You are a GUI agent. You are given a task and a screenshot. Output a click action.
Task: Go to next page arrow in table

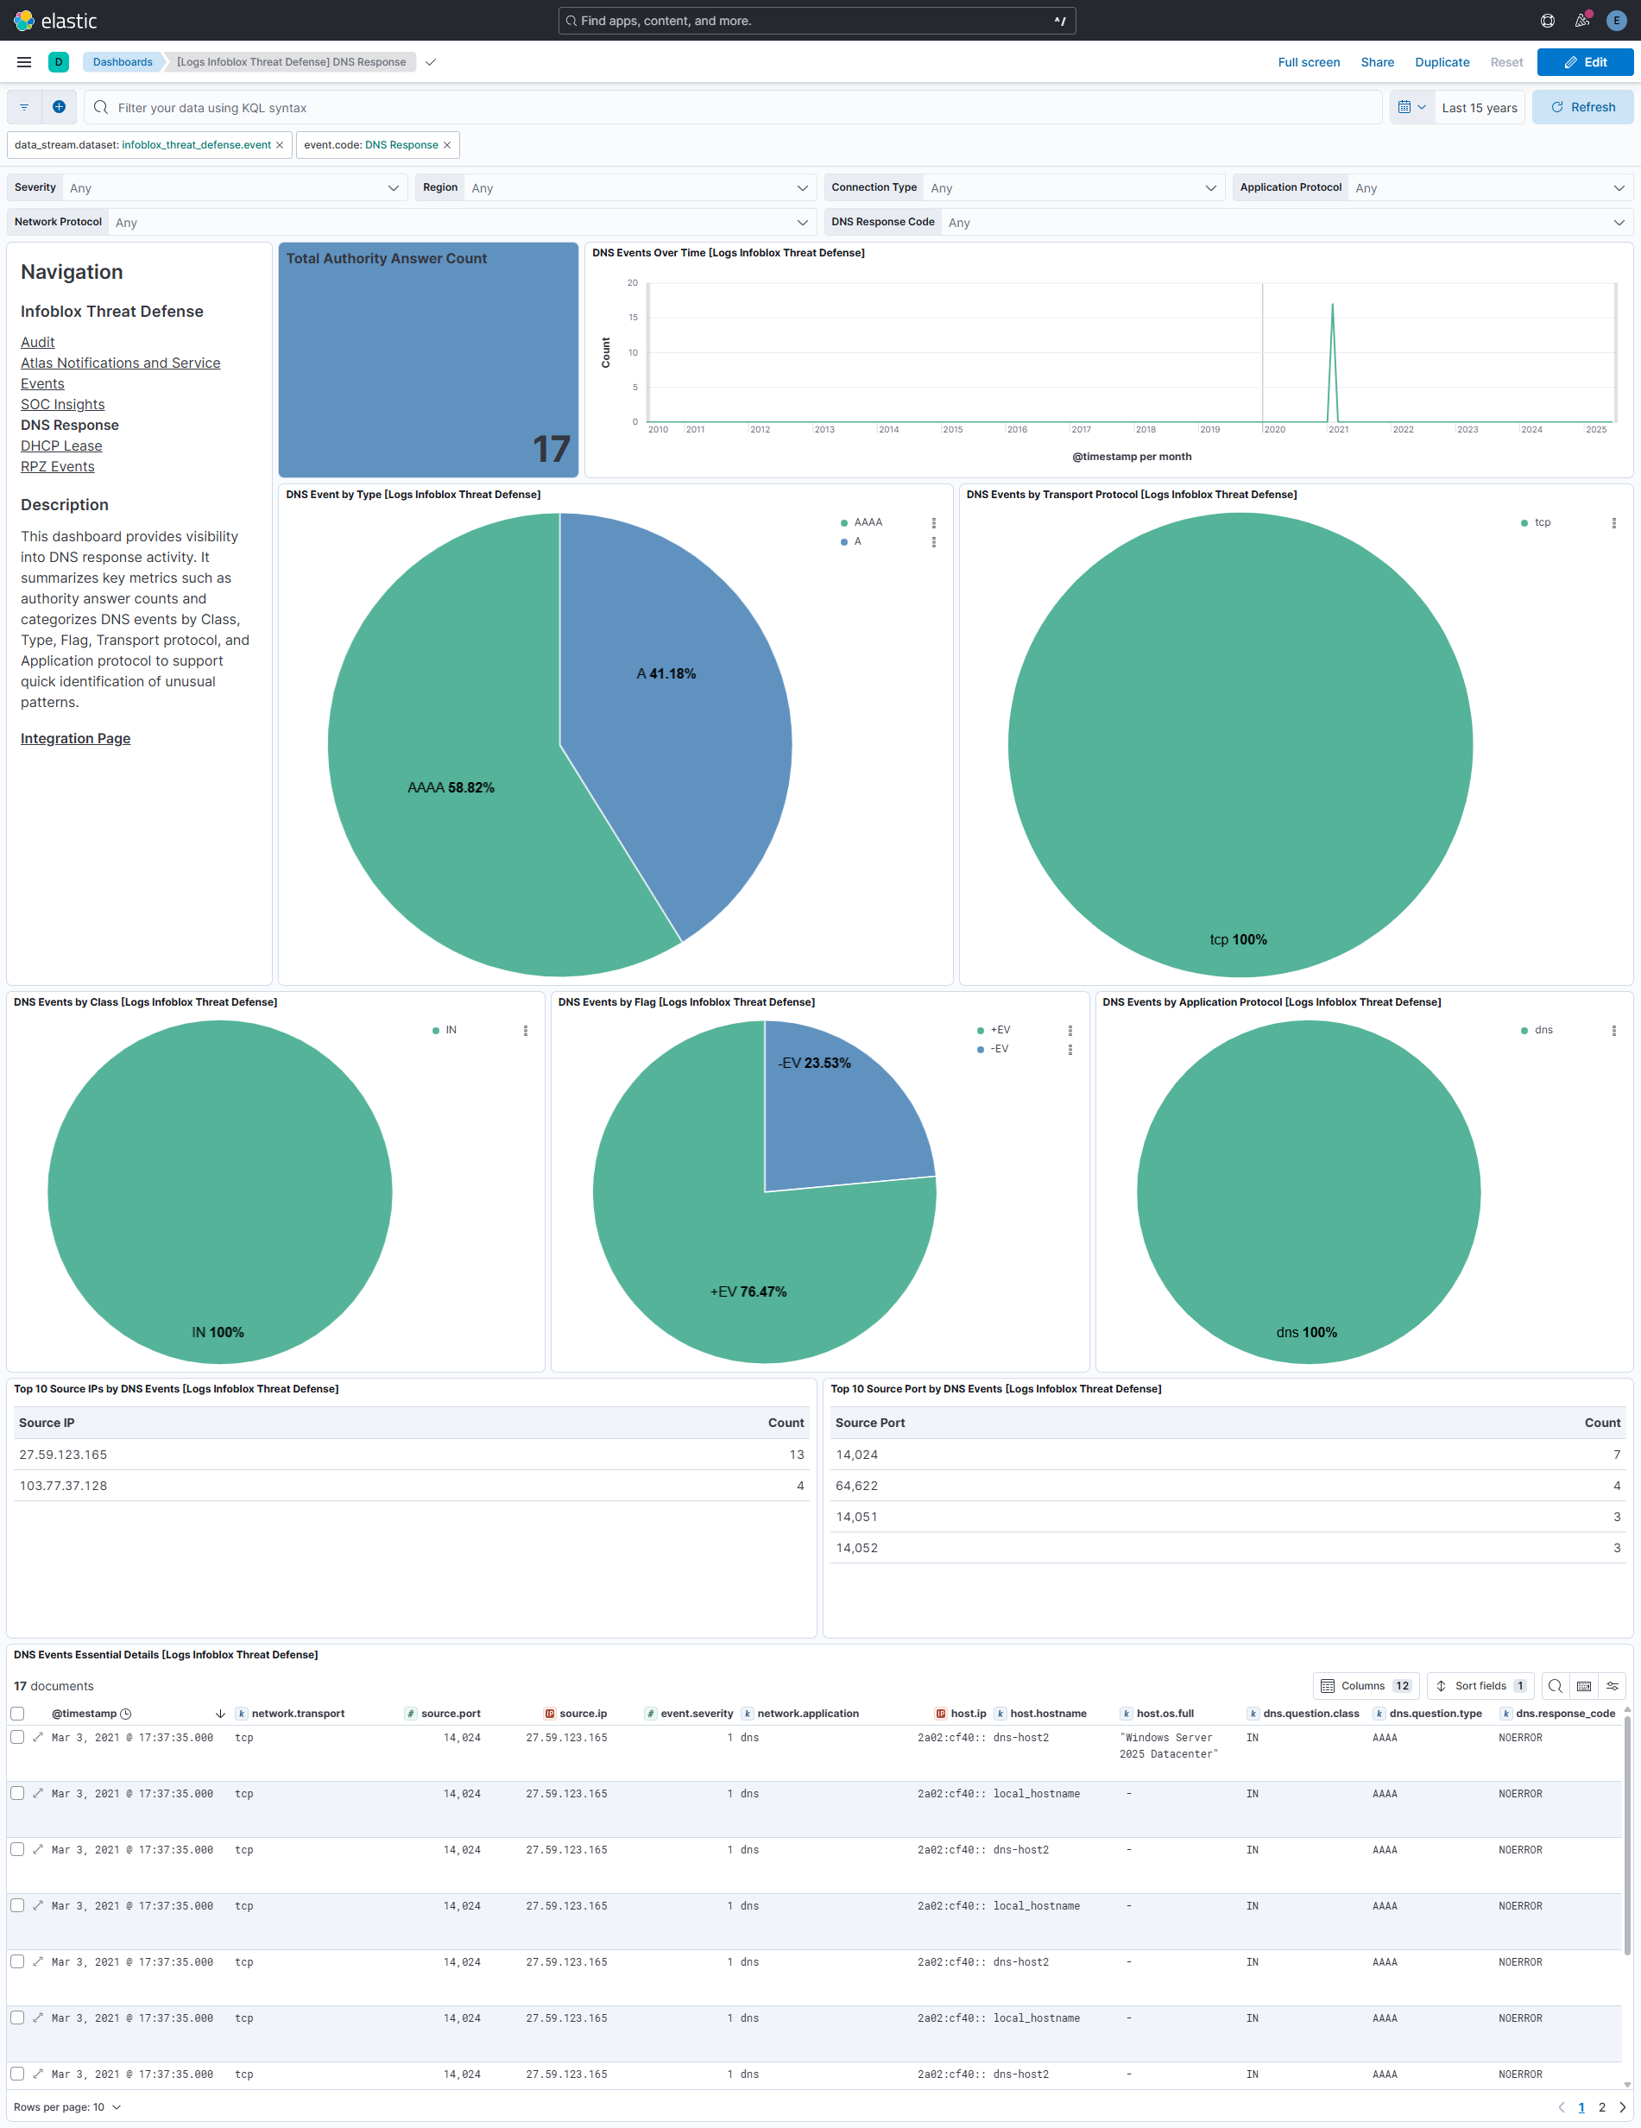(x=1621, y=2106)
